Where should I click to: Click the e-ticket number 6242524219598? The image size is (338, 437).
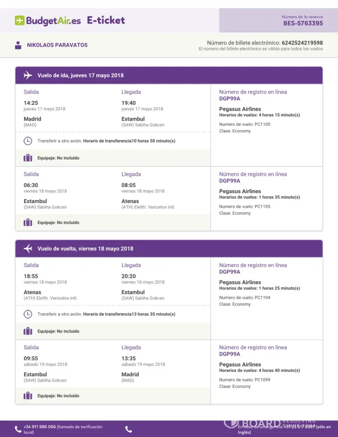coord(302,43)
